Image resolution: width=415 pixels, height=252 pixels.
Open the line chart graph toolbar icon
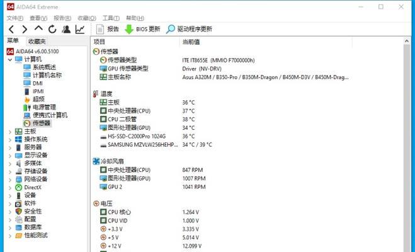pyautogui.click(x=80, y=29)
